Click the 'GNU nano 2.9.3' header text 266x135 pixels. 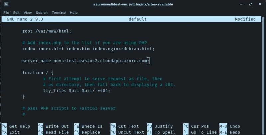(25, 19)
